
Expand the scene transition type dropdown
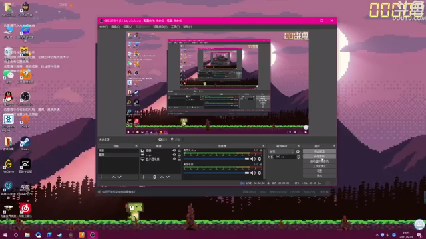[281, 151]
